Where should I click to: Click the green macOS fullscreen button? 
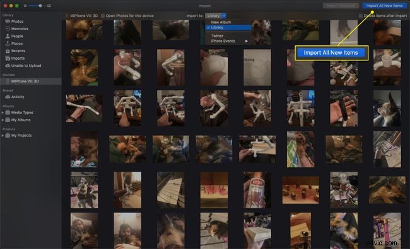click(17, 6)
